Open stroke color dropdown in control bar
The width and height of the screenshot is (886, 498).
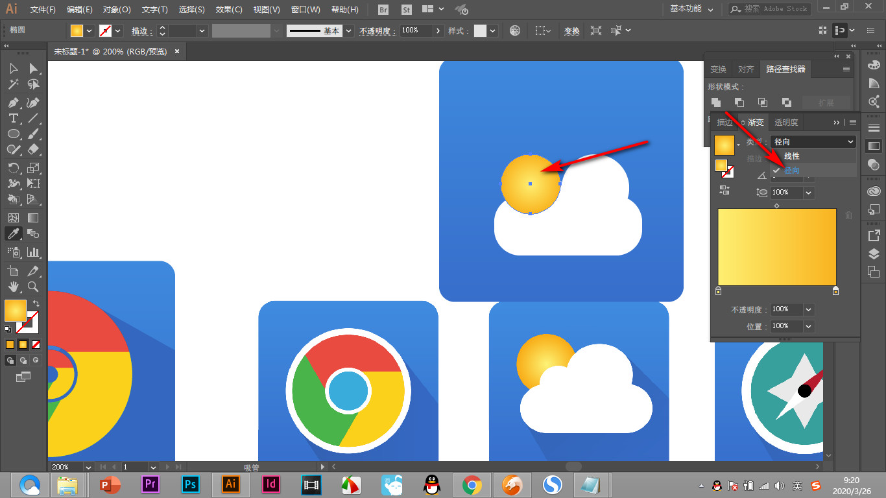click(118, 30)
